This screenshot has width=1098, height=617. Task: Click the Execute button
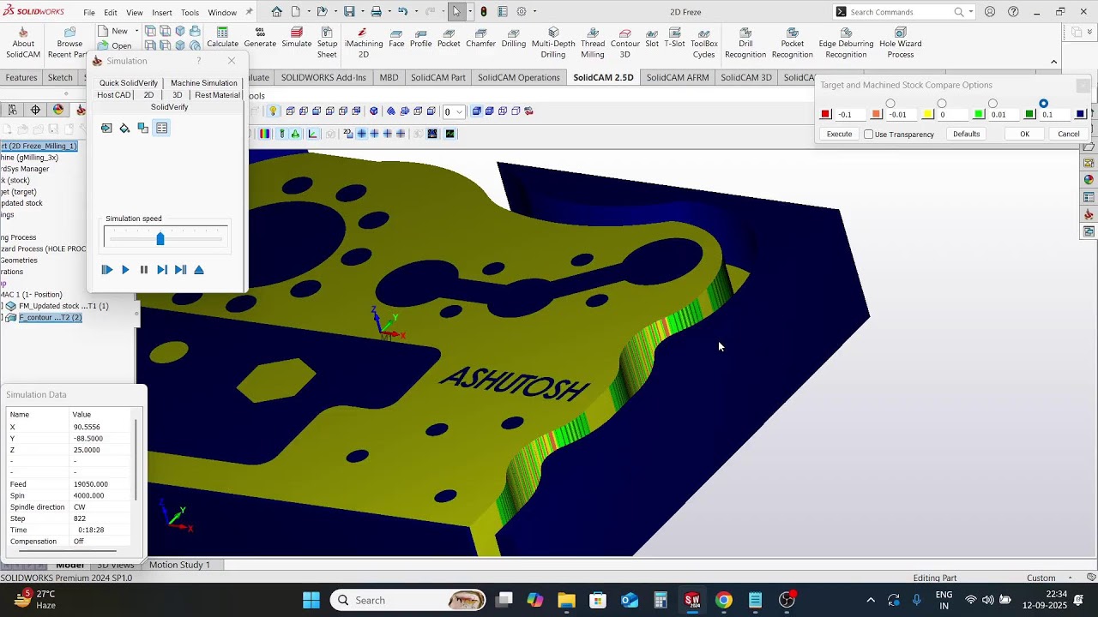839,134
